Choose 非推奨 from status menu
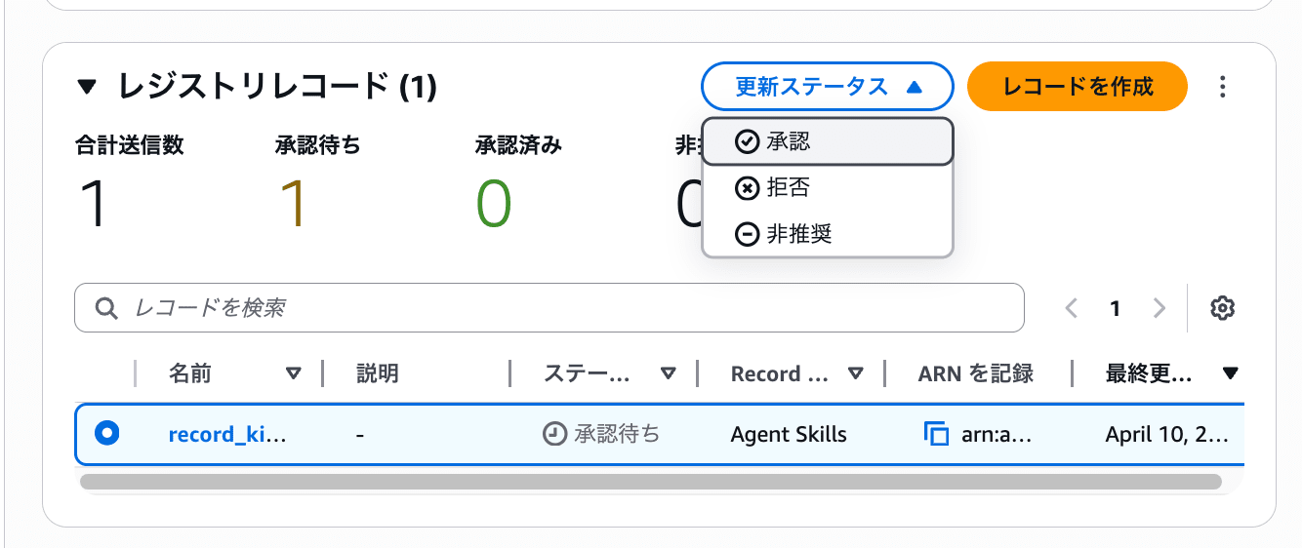Viewport: 1302px width, 548px height. pyautogui.click(x=827, y=234)
